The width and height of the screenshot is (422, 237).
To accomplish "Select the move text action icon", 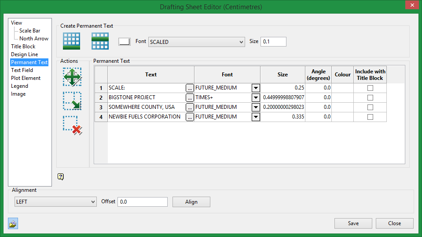I will coord(72,77).
